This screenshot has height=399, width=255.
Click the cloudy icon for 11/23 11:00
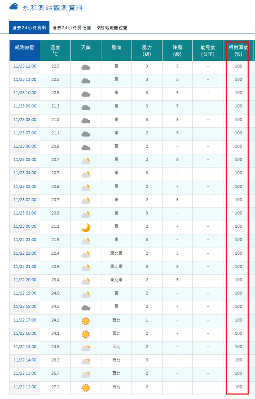[x=86, y=81]
